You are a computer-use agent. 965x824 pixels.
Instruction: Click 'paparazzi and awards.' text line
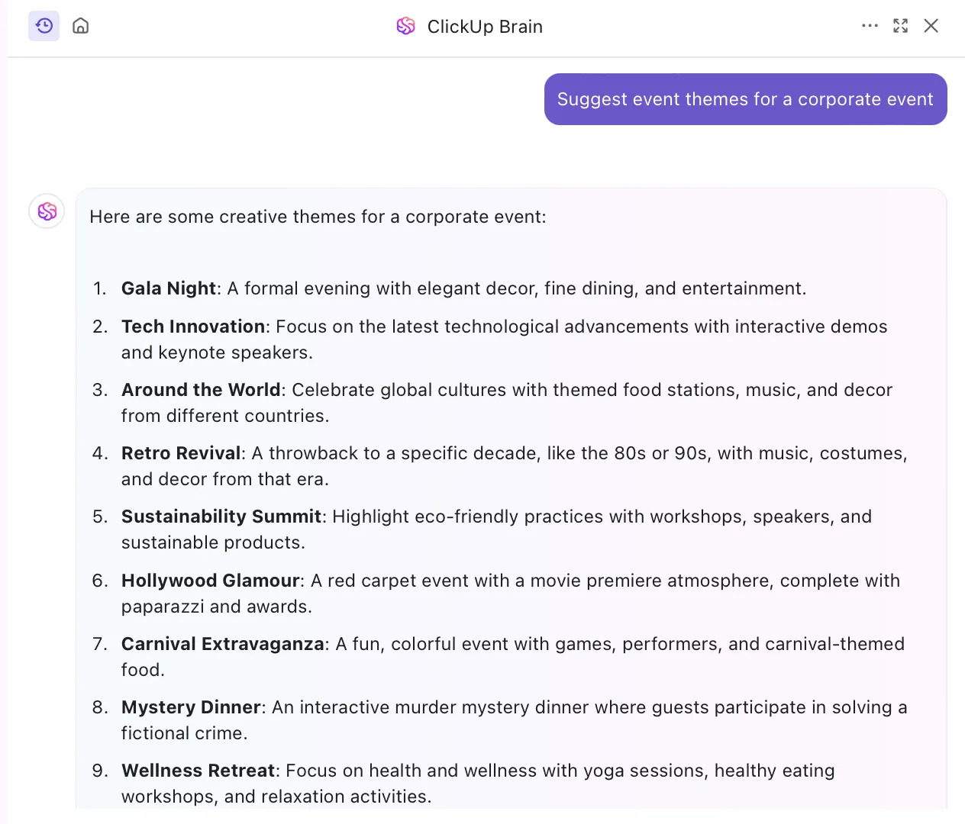coord(217,607)
